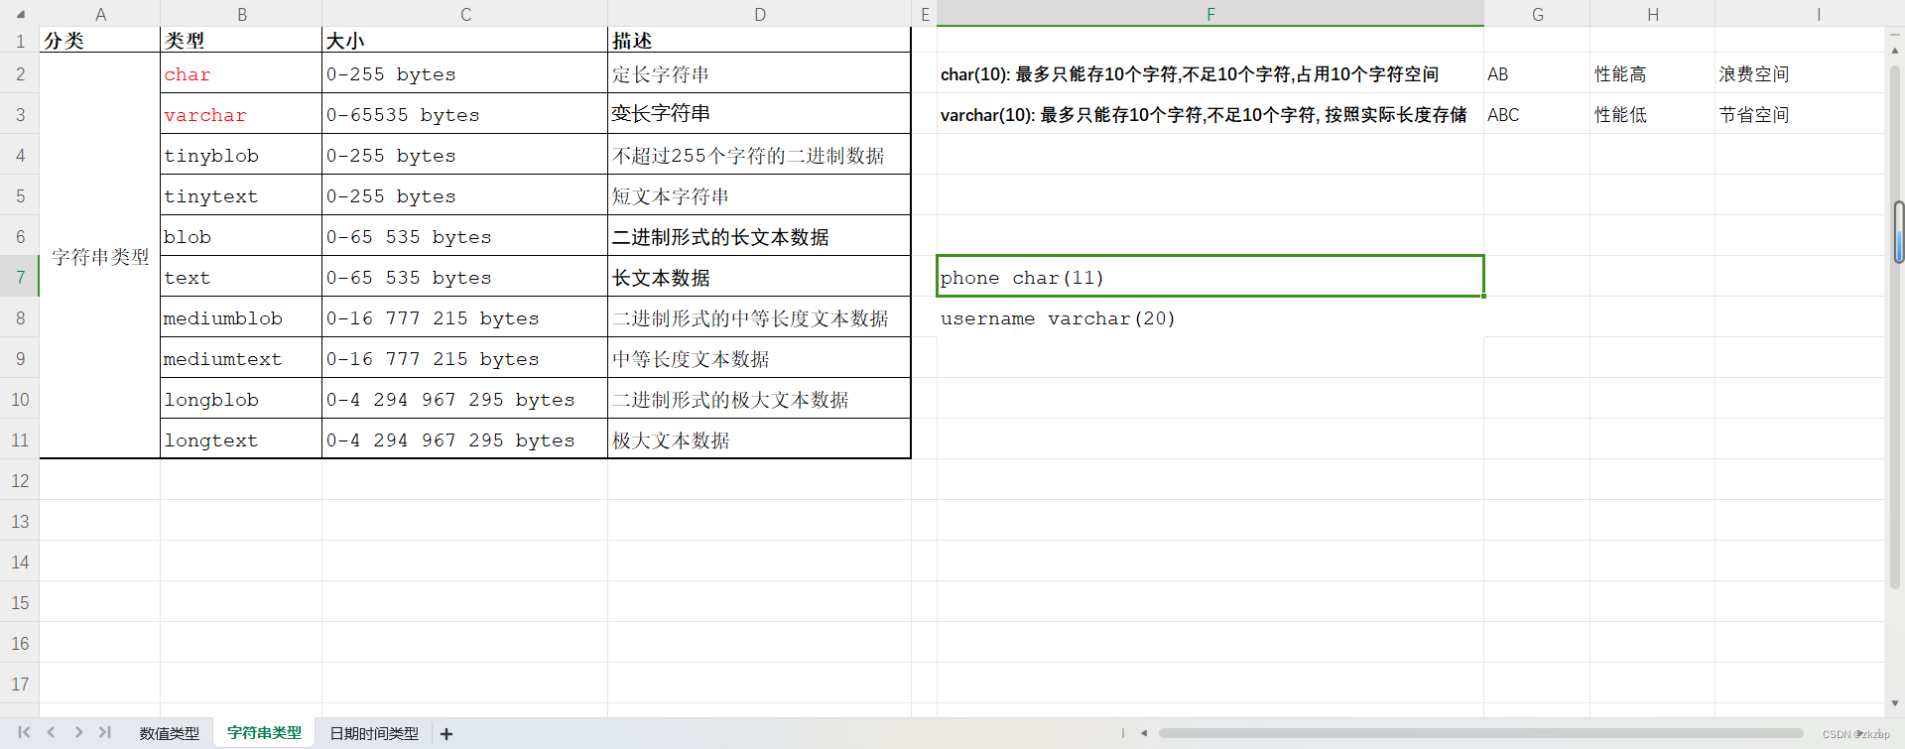Viewport: 1905px width, 749px height.
Task: Select the 中等长度文本数据 cell
Action: tap(759, 358)
